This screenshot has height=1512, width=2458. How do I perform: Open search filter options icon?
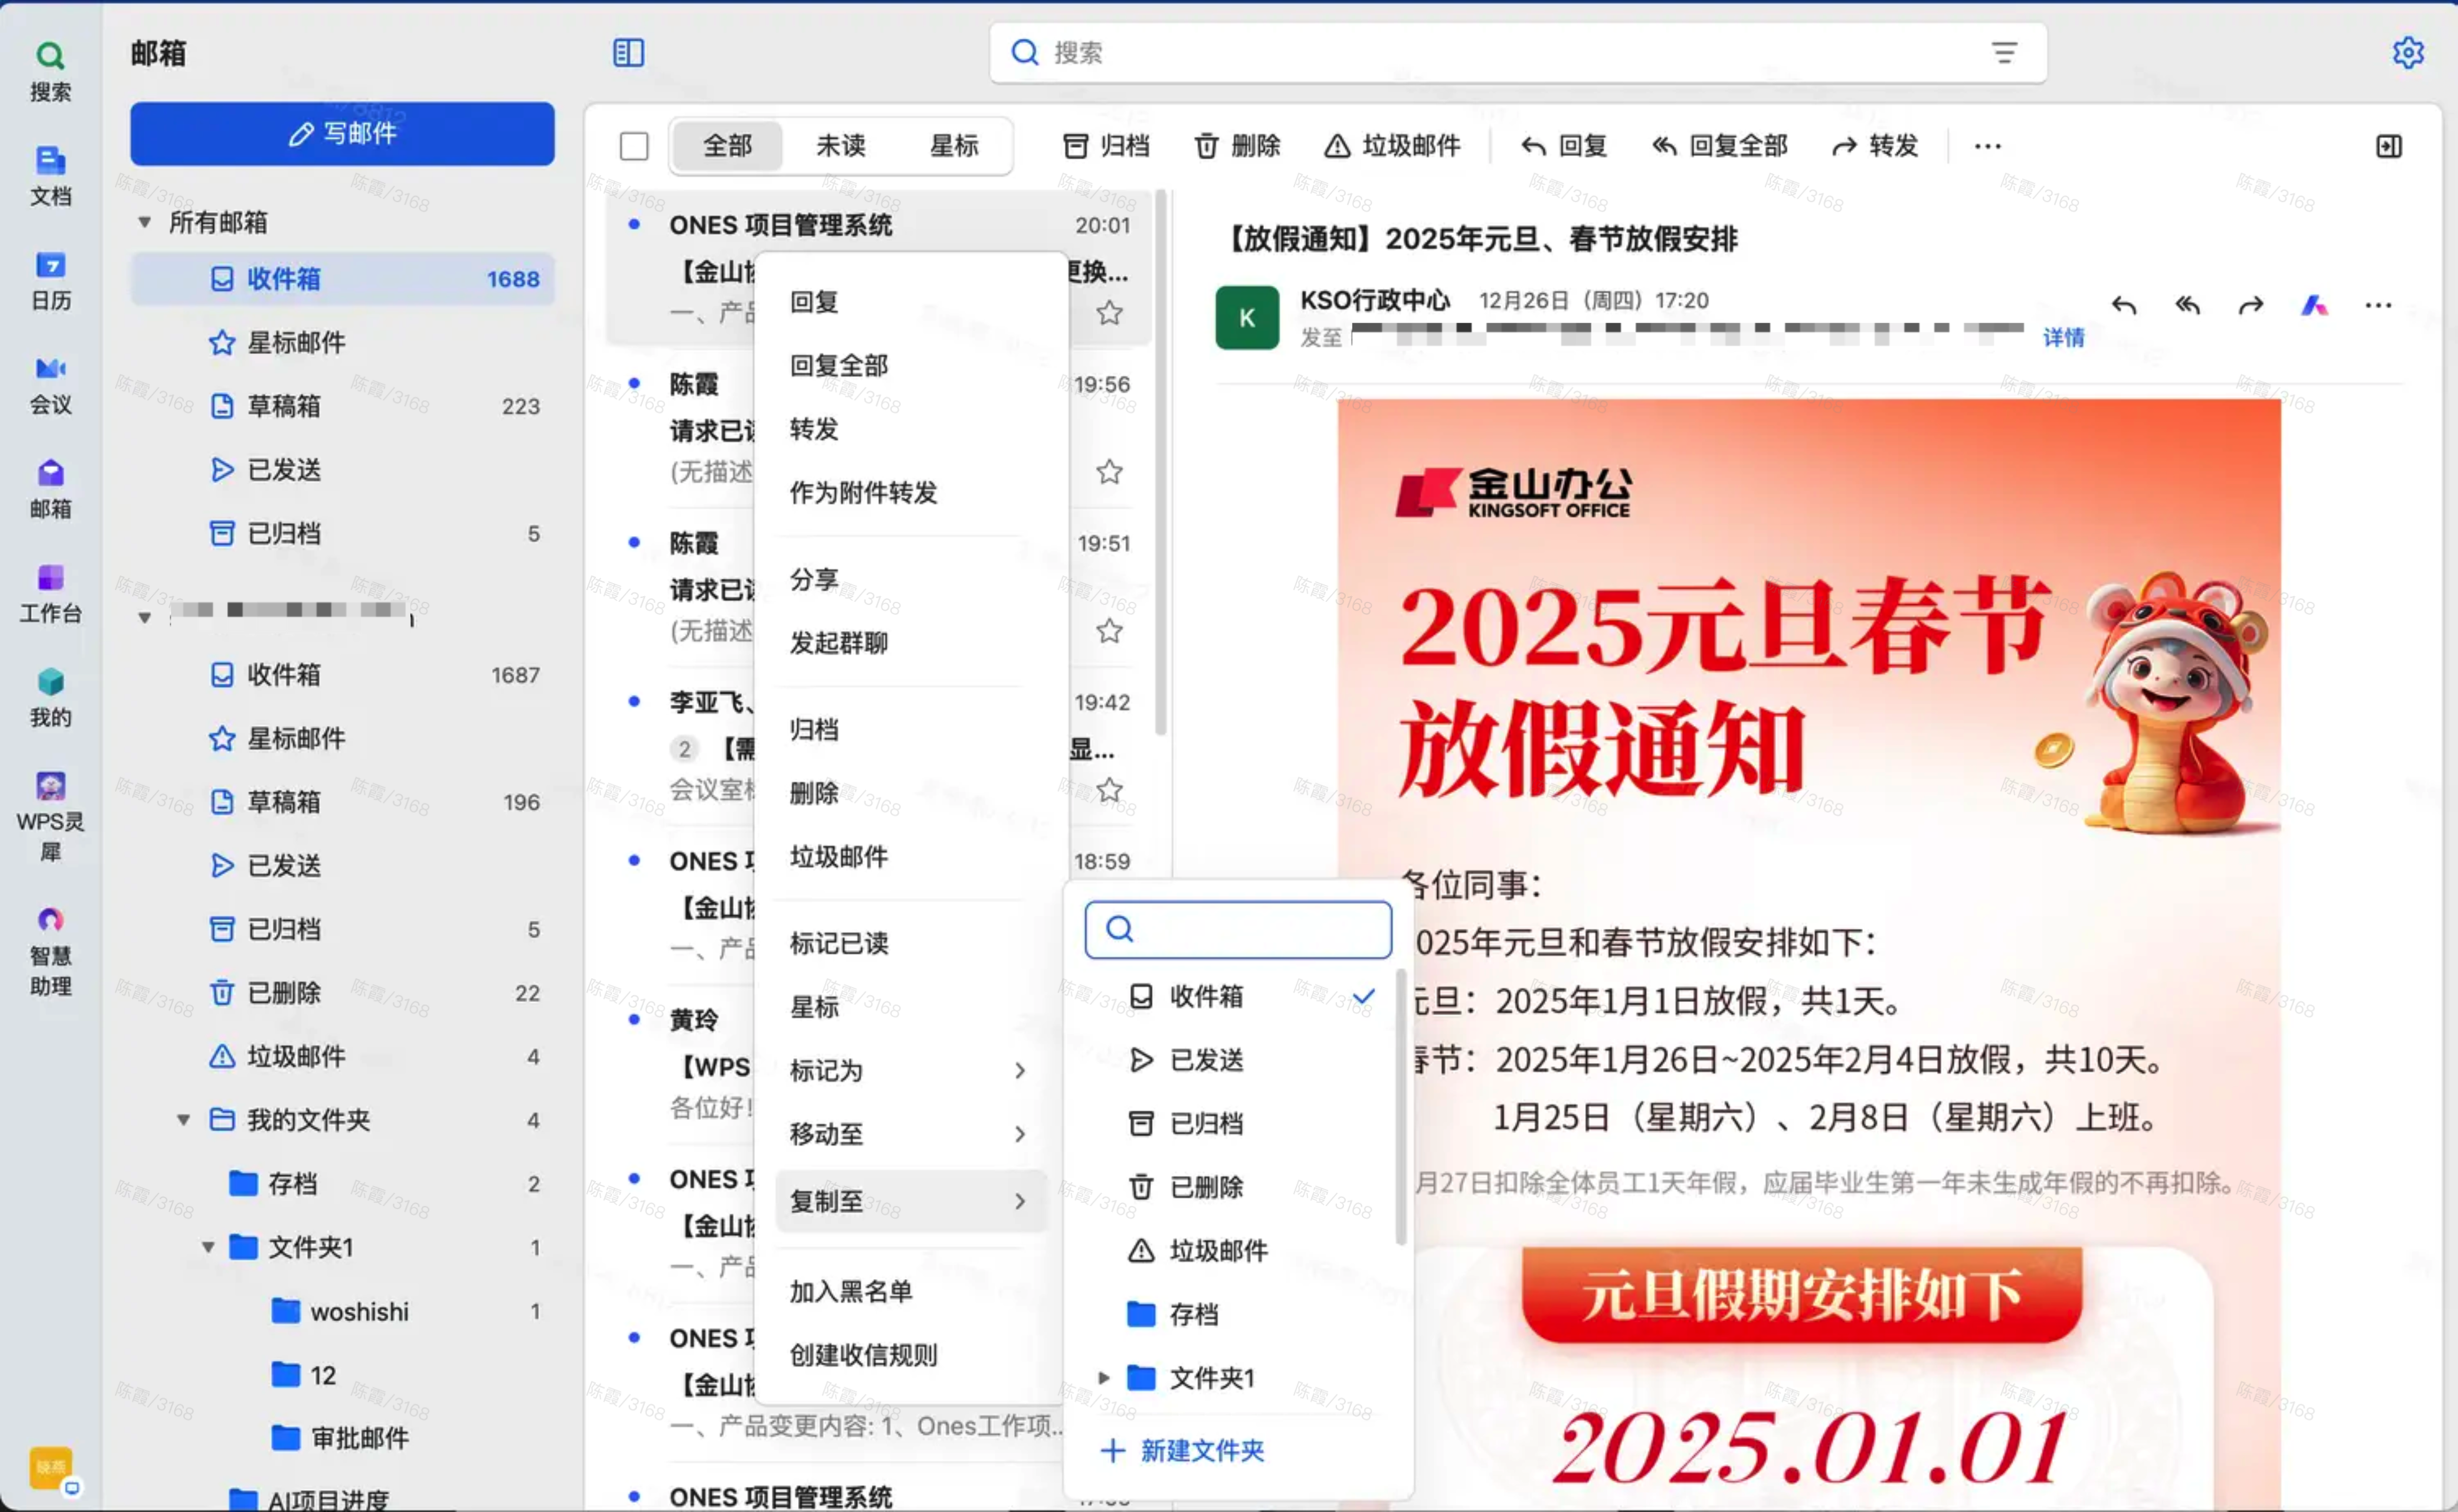[2004, 52]
